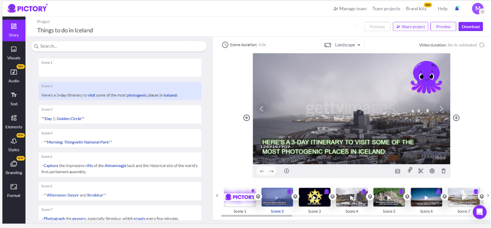The width and height of the screenshot is (491, 228).
Task: Toggle the layers icon after Scene 2 thumbnail
Action: (x=295, y=197)
